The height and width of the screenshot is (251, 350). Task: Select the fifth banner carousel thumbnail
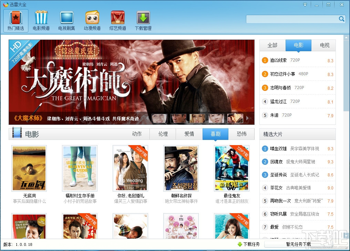[x=235, y=118]
